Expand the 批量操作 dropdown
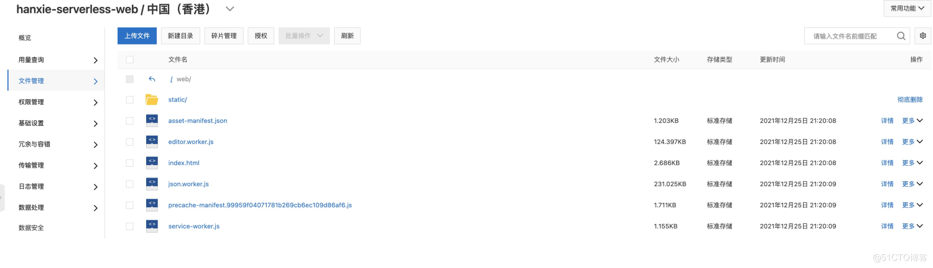The image size is (933, 268). pos(304,36)
